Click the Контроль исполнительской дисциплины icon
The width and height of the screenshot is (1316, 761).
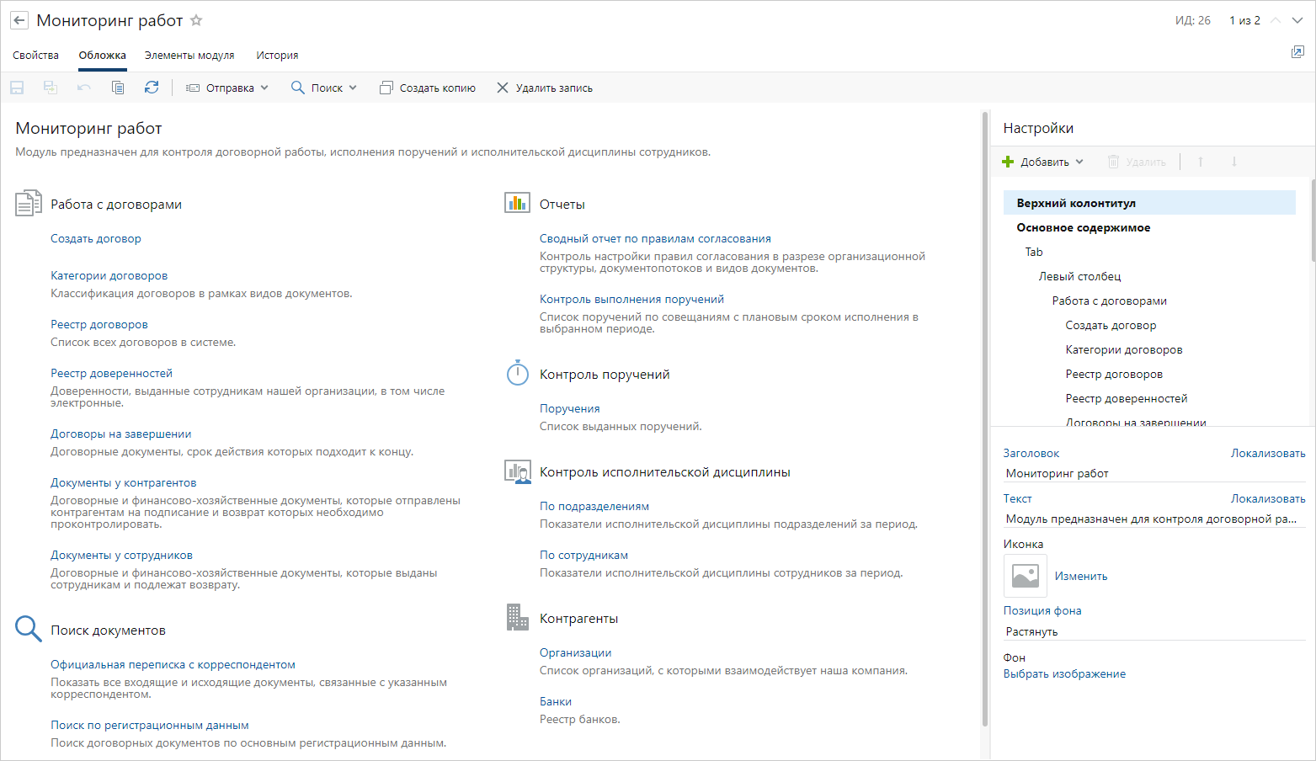517,471
